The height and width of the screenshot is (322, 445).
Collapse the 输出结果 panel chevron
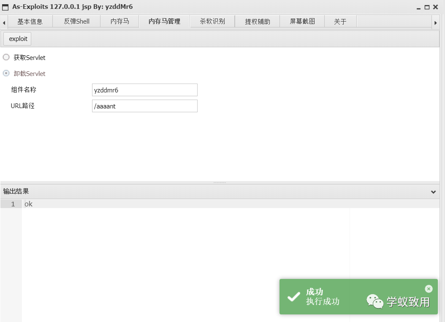pyautogui.click(x=433, y=192)
